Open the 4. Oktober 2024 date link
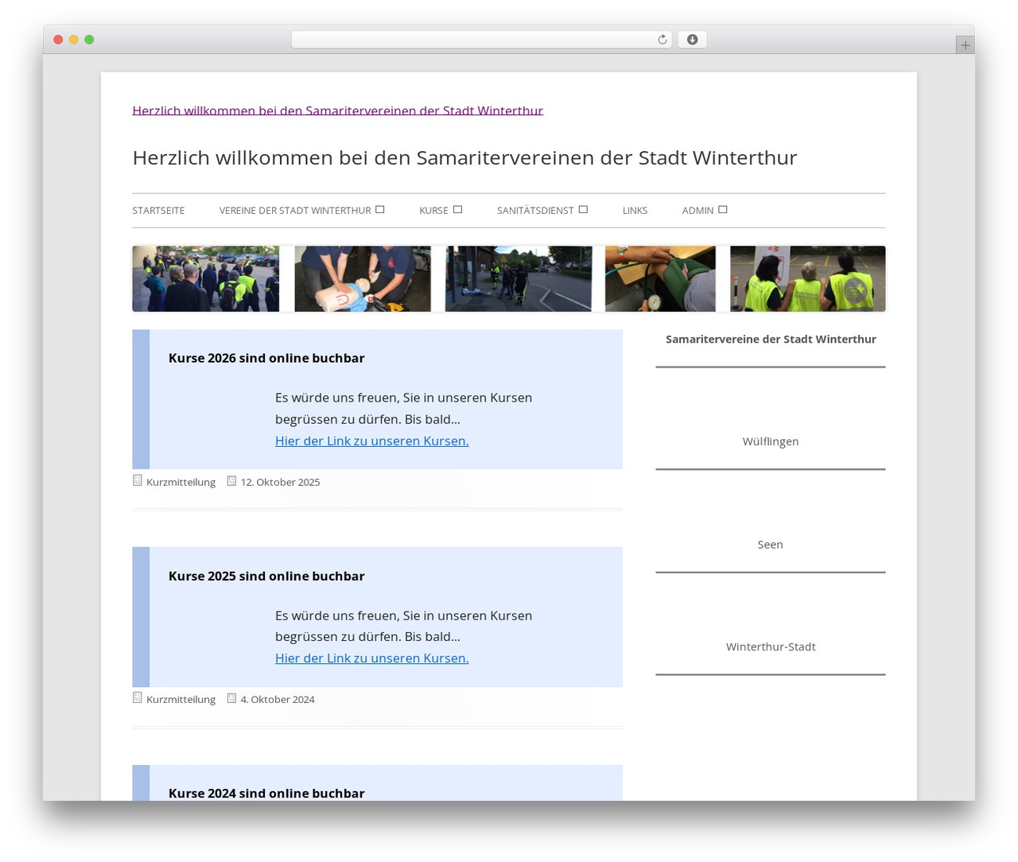The width and height of the screenshot is (1018, 862). [x=278, y=699]
